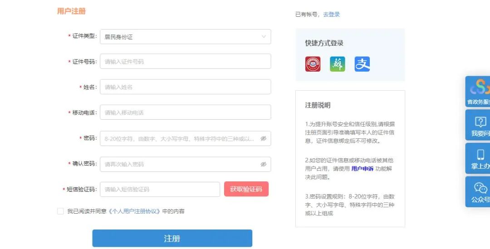This screenshot has height=249, width=490.
Task: Open the 省政务服务 sidebar shortcut
Action: (x=477, y=92)
